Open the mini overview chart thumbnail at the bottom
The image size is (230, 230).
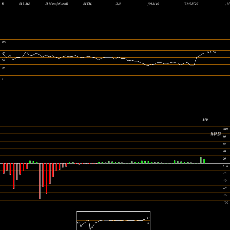click(x=114, y=220)
